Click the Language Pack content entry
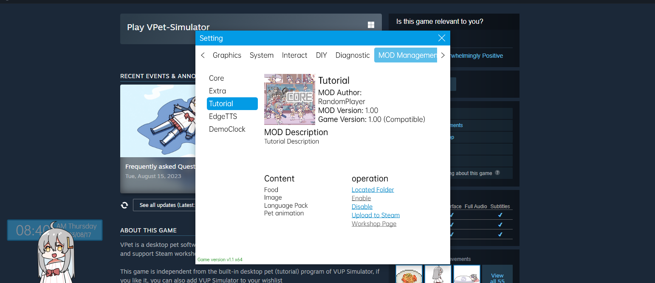This screenshot has width=655, height=283. [286, 205]
